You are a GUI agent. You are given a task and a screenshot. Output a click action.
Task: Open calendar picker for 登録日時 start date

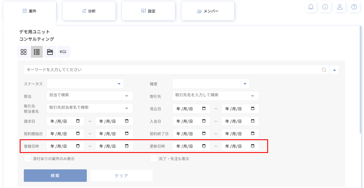[x=78, y=146]
